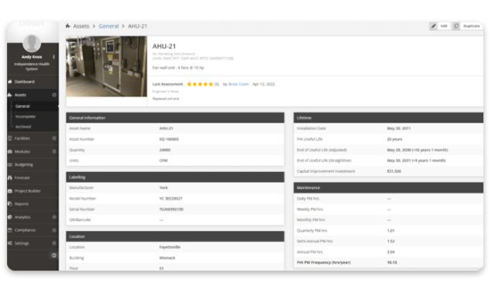Viewport: 494px width, 296px height.
Task: Click the Maintenance section header
Action: pyautogui.click(x=388, y=188)
